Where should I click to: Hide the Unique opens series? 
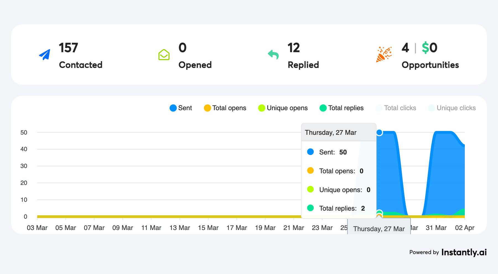283,108
